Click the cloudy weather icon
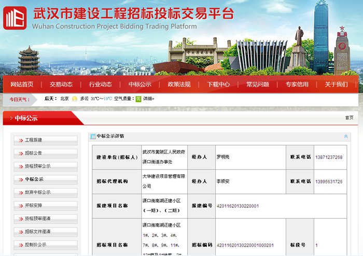363x256 pixels. pos(75,98)
